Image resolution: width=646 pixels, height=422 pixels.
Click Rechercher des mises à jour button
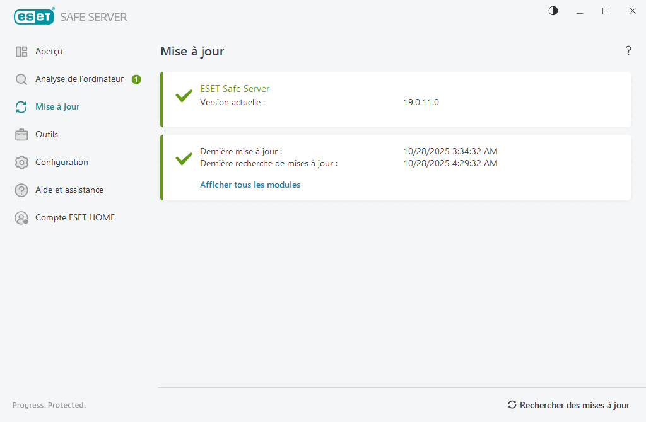pyautogui.click(x=569, y=405)
